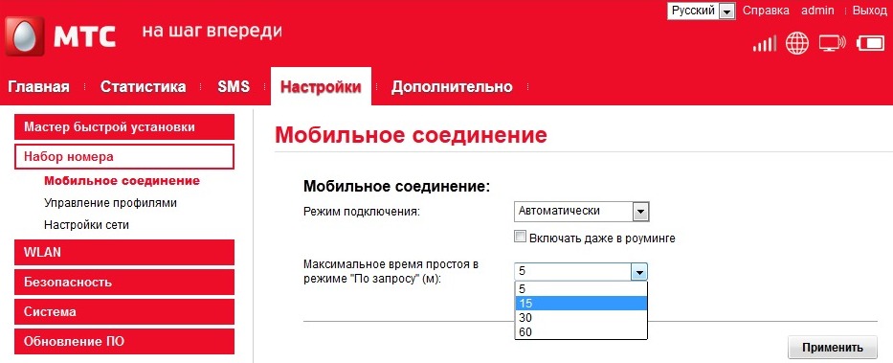Click the Выход logout link
The image size is (893, 363).
tap(870, 11)
